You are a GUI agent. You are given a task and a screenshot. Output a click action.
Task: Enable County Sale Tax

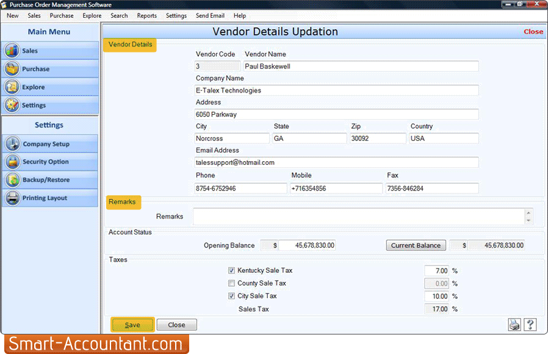point(231,283)
